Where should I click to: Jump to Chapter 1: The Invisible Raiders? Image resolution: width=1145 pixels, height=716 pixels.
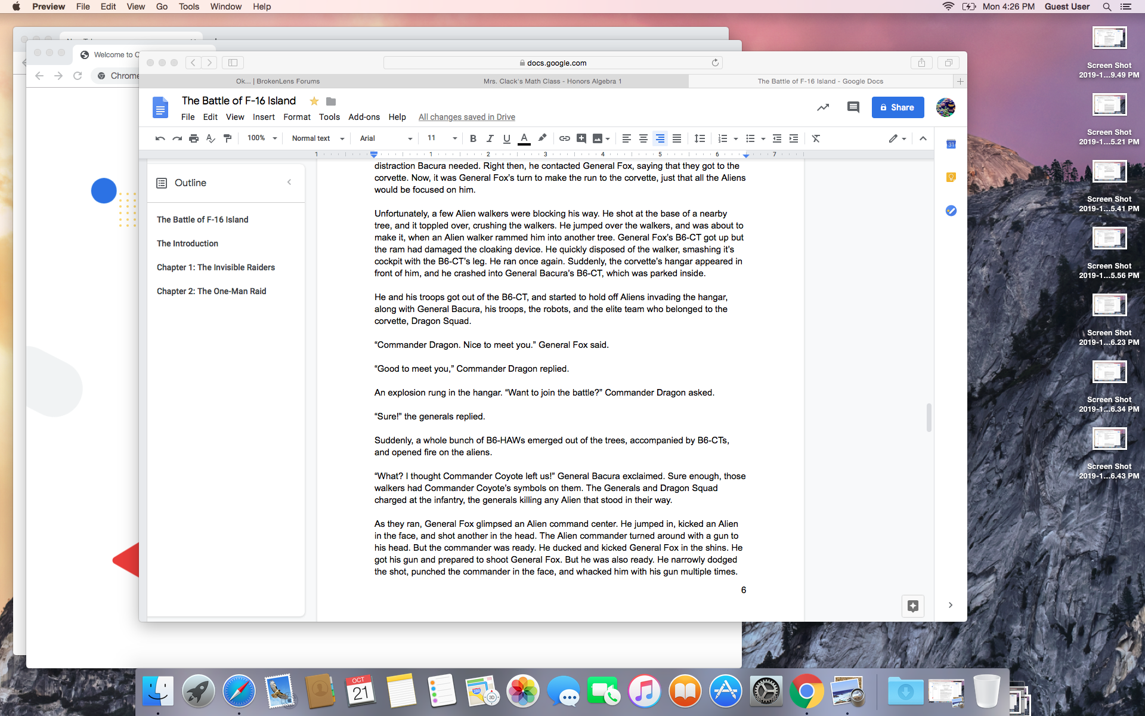[216, 267]
